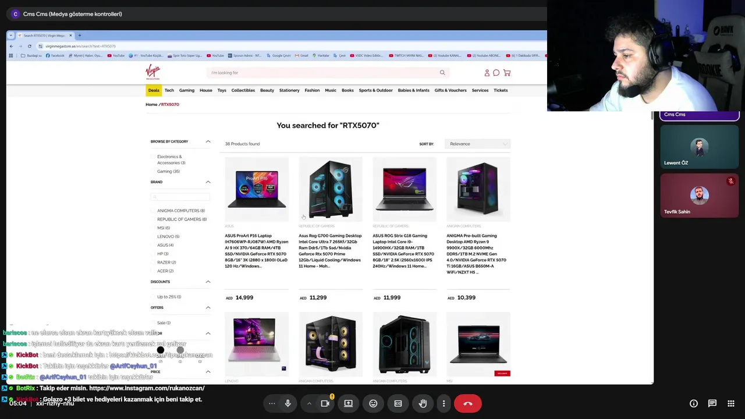Collapse the Brand filter section
This screenshot has height=419, width=745.
point(208,182)
